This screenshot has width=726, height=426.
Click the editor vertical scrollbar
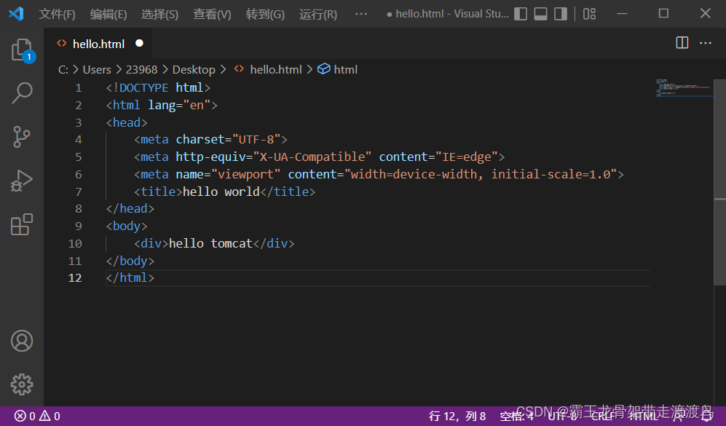click(x=719, y=183)
